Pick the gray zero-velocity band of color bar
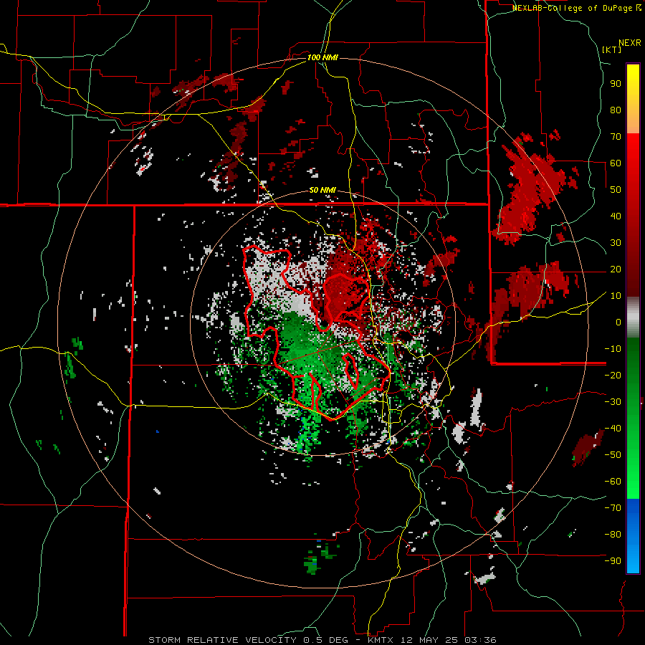This screenshot has width=645, height=645. pyautogui.click(x=633, y=317)
